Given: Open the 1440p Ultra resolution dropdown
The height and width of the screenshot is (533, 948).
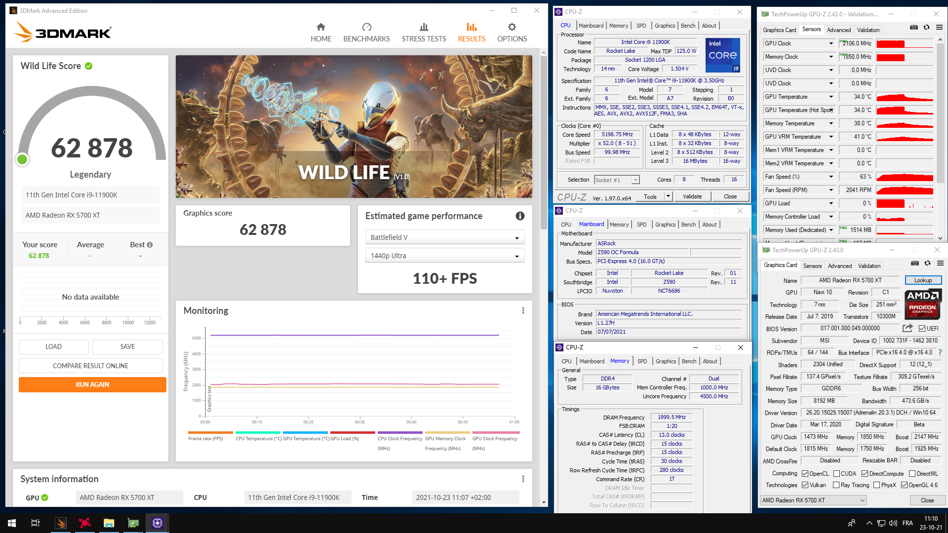Looking at the screenshot, I should click(444, 256).
